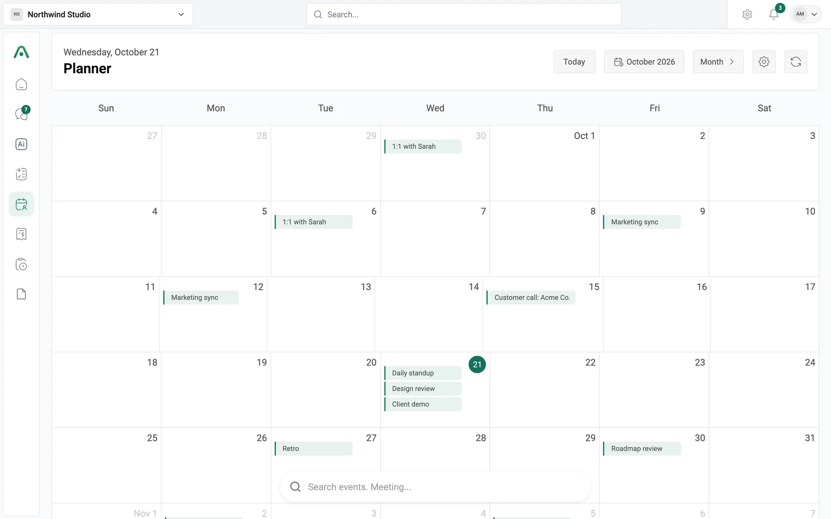Open the tasks checklist sidebar icon
Viewport: 831px width, 519px height.
pyautogui.click(x=21, y=174)
